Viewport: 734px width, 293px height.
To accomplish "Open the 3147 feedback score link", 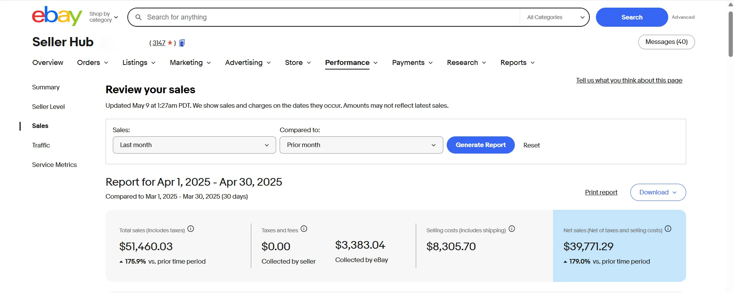I will (x=159, y=43).
